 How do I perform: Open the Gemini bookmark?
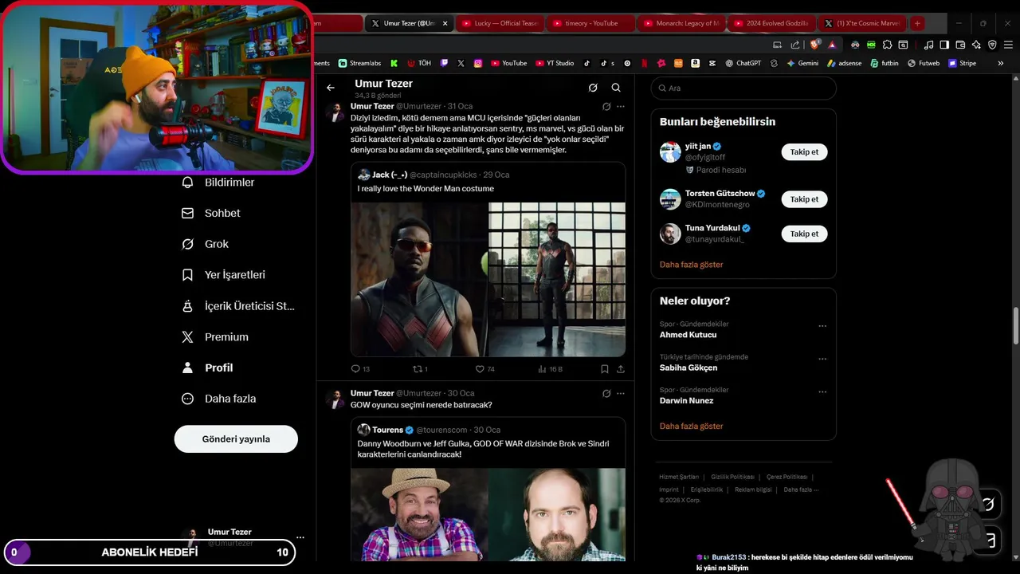pos(802,63)
